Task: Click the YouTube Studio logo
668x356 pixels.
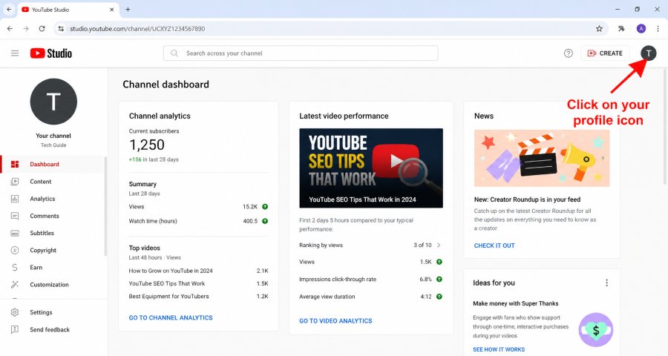Action: 51,53
